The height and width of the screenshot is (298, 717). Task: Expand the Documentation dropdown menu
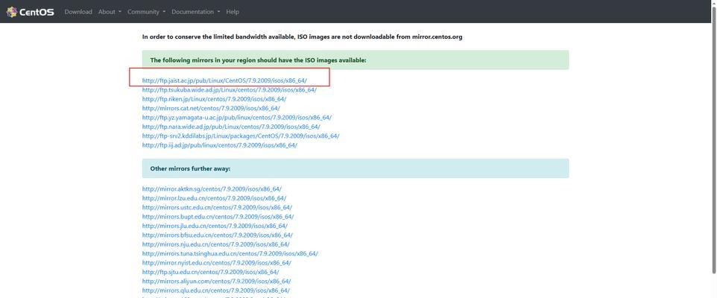click(196, 12)
